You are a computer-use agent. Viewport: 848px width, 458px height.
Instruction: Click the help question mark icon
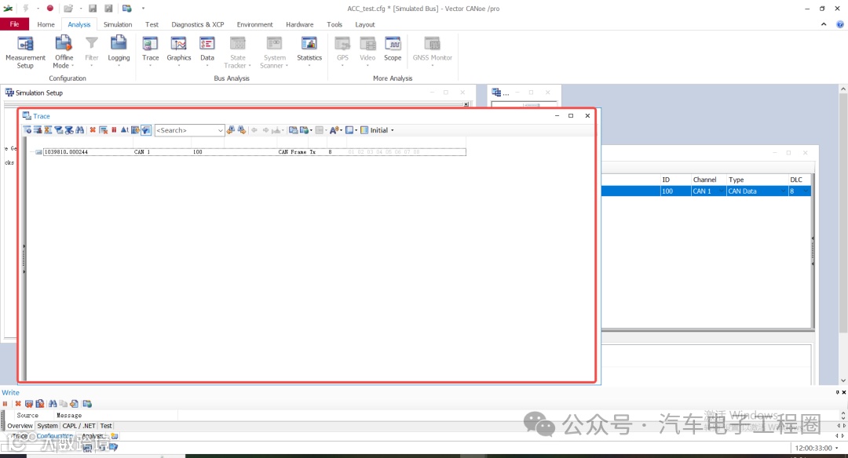(840, 24)
